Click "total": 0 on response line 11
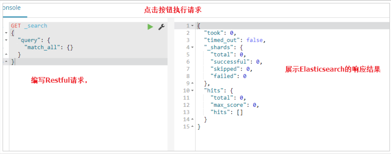The width and height of the screenshot is (391, 154). [229, 98]
